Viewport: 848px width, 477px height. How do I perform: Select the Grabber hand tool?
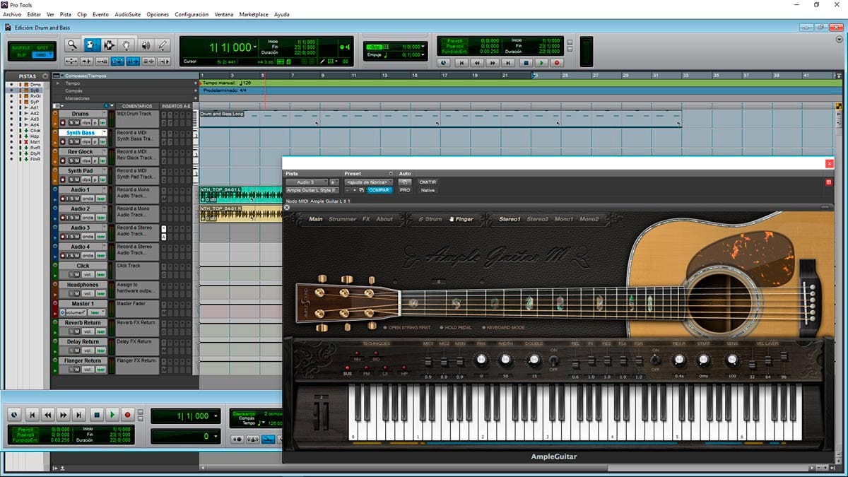(x=127, y=45)
